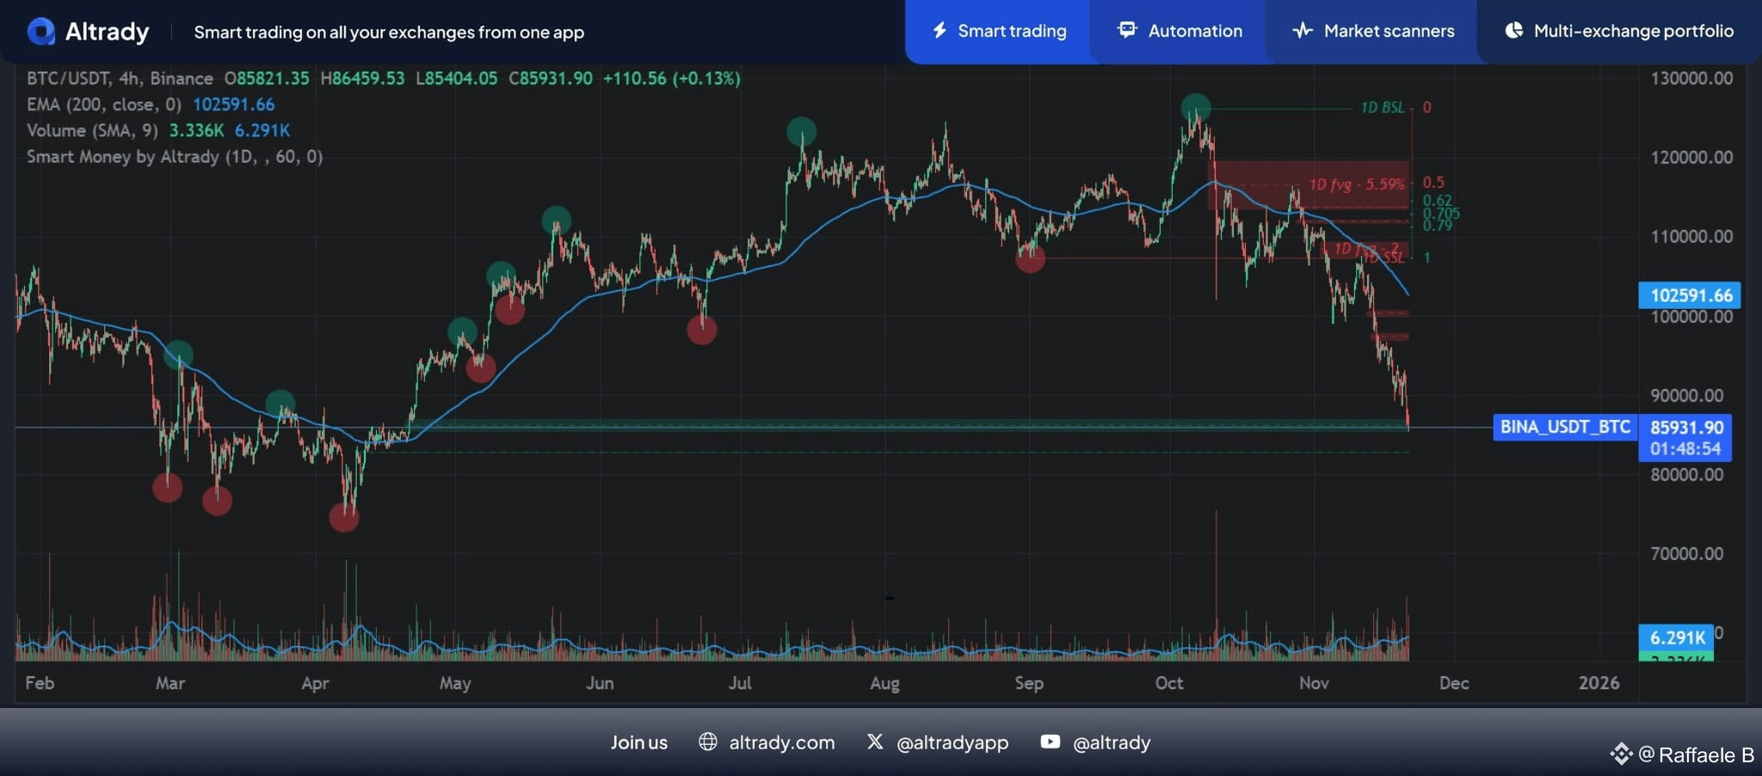Switch to the Automation tab
This screenshot has width=1762, height=776.
pos(1180,32)
